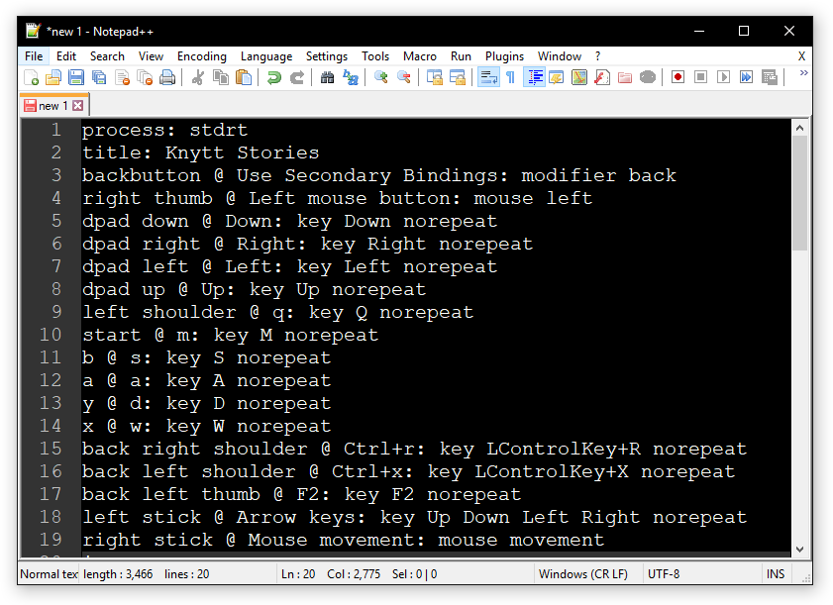Open the Edit menu
833x605 pixels.
tap(66, 56)
